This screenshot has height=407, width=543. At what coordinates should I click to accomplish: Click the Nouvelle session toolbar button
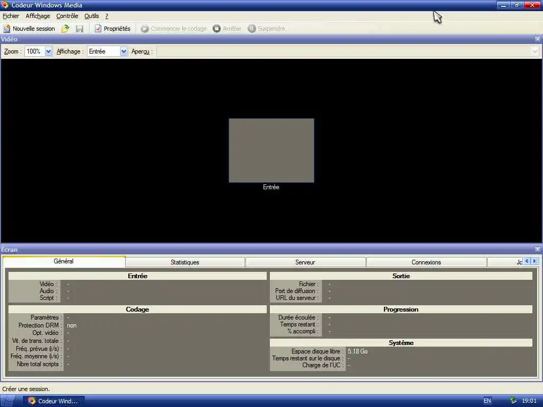point(29,29)
